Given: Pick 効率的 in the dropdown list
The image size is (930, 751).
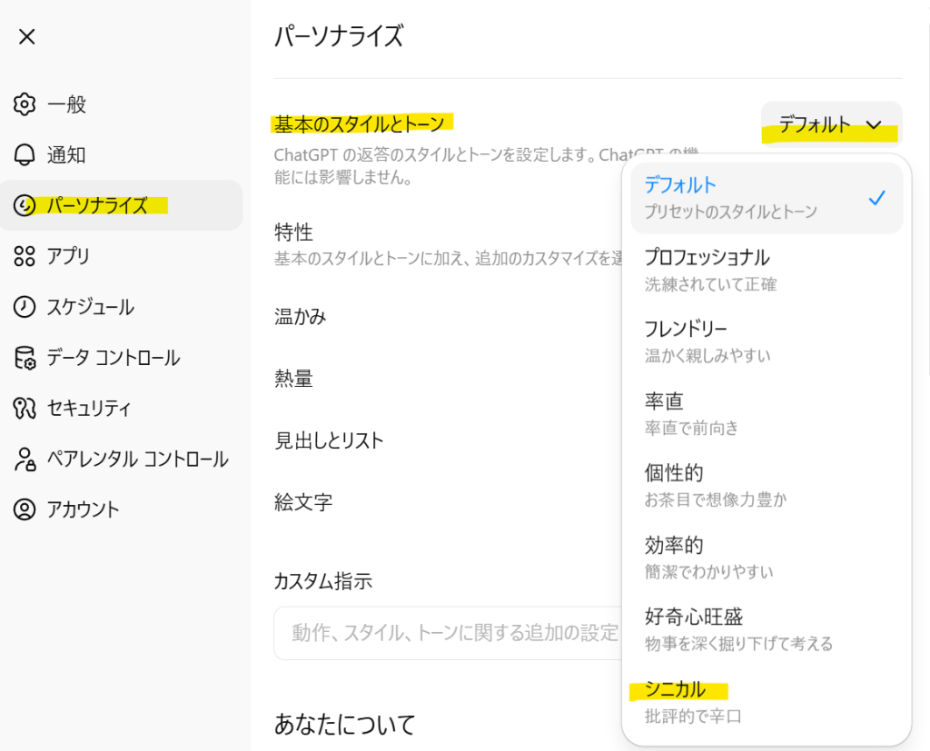Looking at the screenshot, I should 766,558.
